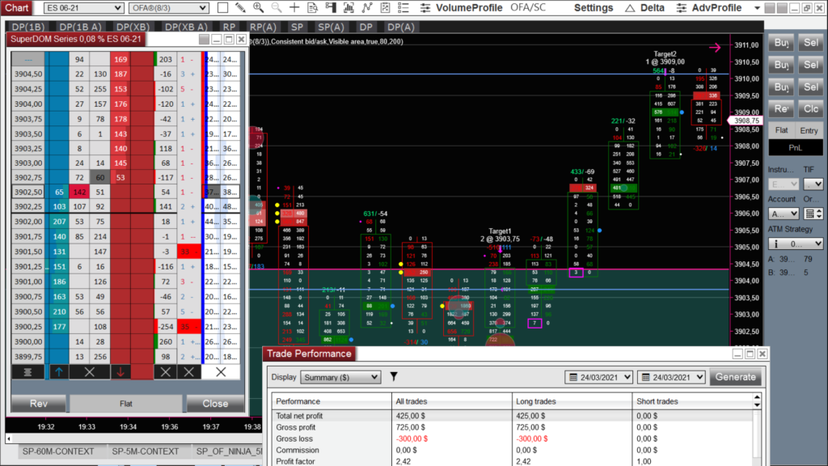Image resolution: width=828 pixels, height=466 pixels.
Task: Open the Chart menu label
Action: [16, 8]
